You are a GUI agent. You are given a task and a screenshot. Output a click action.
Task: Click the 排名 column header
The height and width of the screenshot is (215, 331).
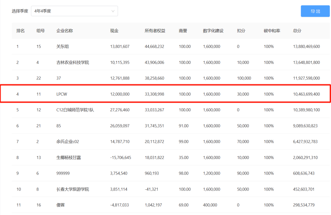point(21,31)
